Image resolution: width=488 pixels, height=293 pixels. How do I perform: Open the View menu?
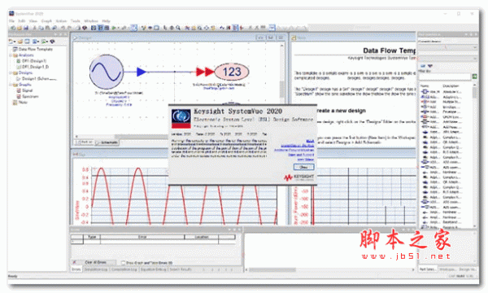click(x=33, y=21)
